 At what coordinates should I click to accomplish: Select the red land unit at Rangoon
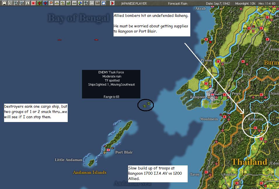tap(216, 97)
